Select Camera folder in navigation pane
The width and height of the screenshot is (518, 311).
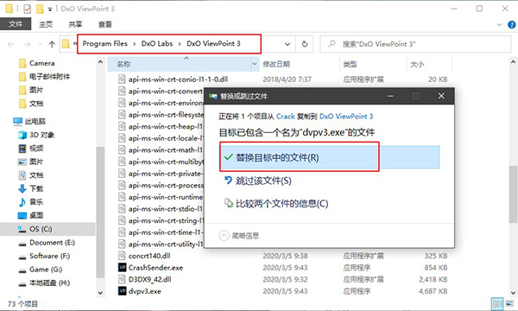pos(42,63)
